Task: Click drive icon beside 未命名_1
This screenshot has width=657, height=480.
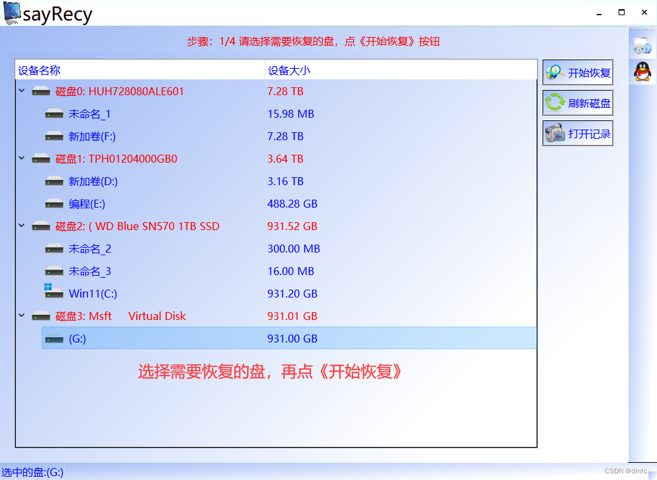Action: click(x=54, y=114)
